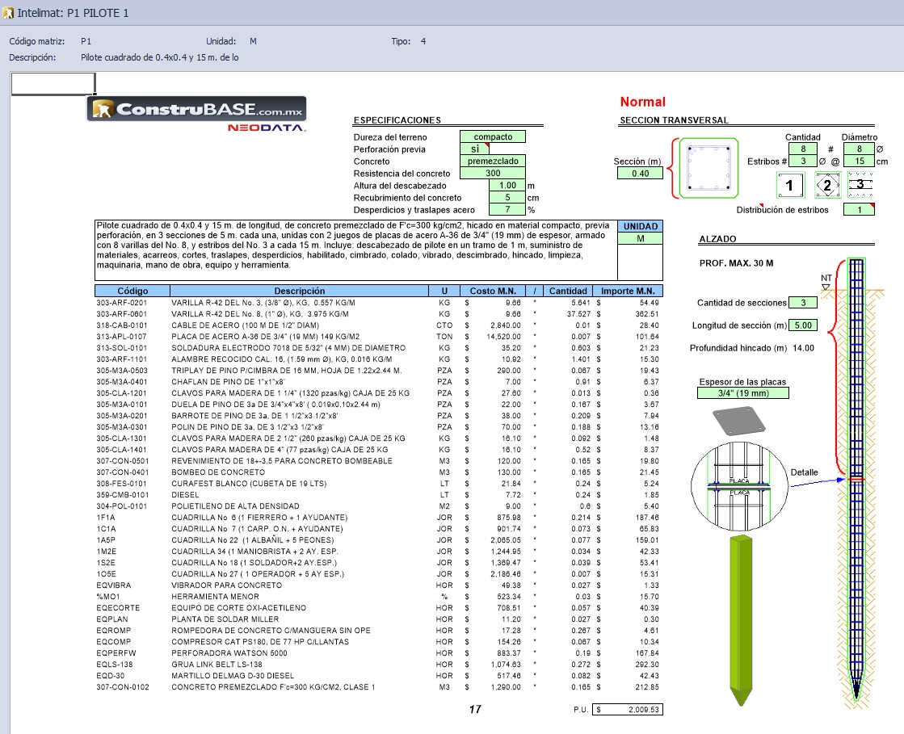904x734 pixels.
Task: Select the Estribos # 3 field
Action: pos(802,161)
